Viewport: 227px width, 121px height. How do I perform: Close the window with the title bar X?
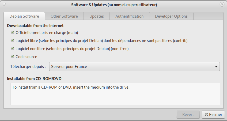222,5
